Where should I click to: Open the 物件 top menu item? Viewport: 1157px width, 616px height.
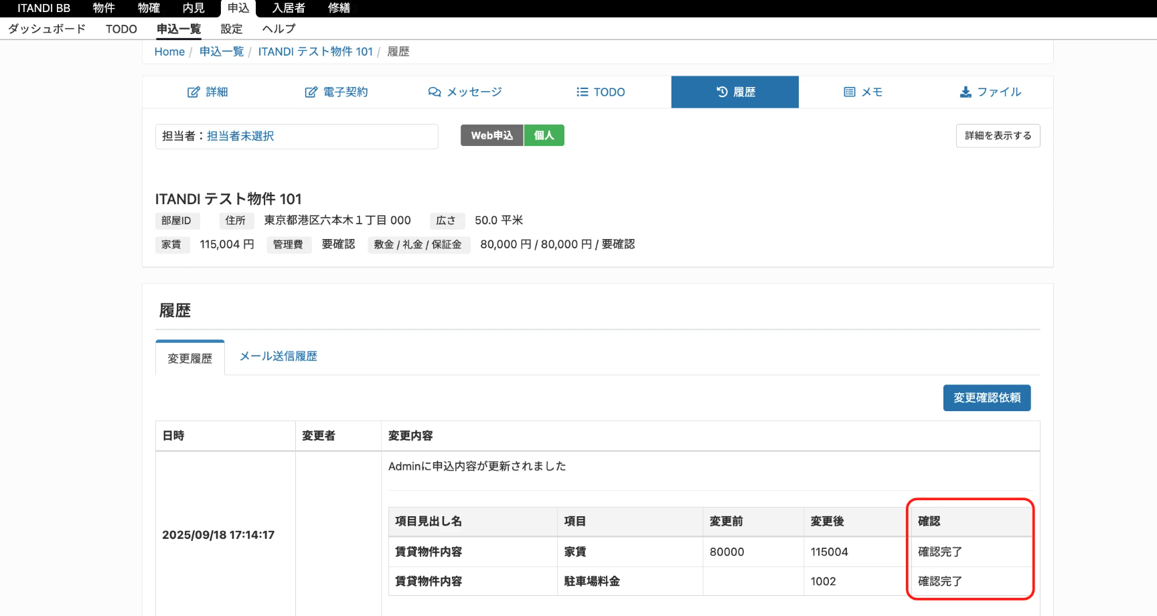coord(104,8)
